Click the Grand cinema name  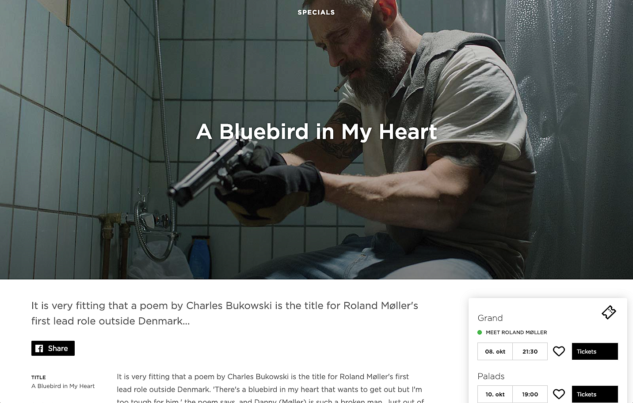(x=490, y=318)
